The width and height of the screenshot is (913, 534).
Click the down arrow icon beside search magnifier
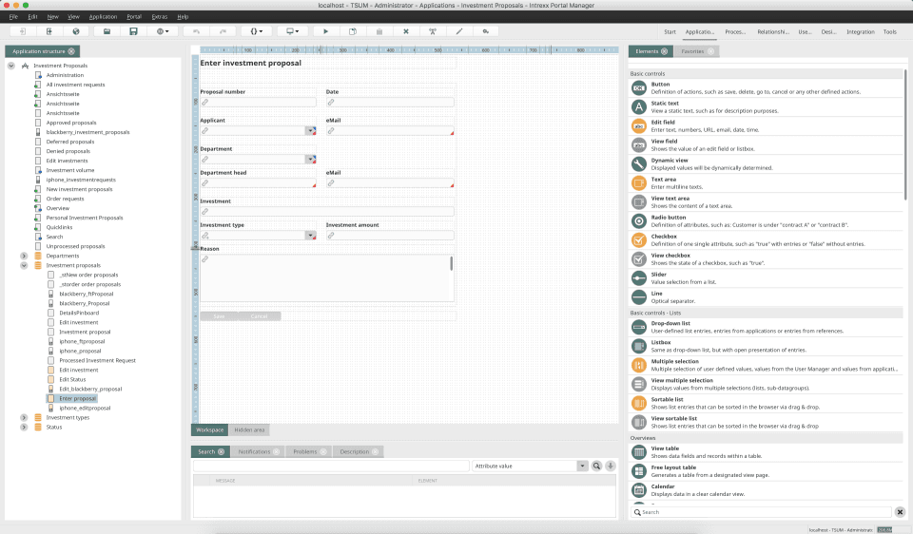(x=611, y=466)
